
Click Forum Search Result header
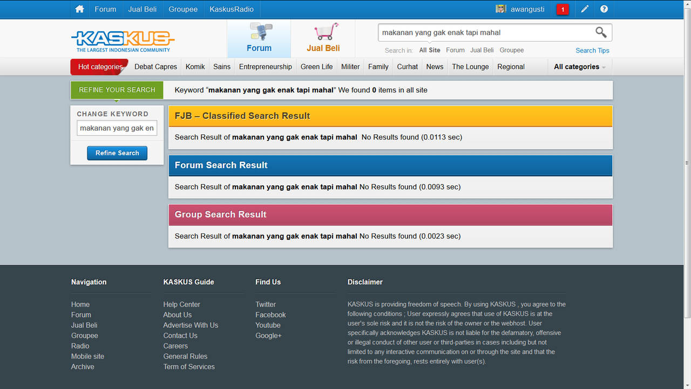tap(390, 165)
